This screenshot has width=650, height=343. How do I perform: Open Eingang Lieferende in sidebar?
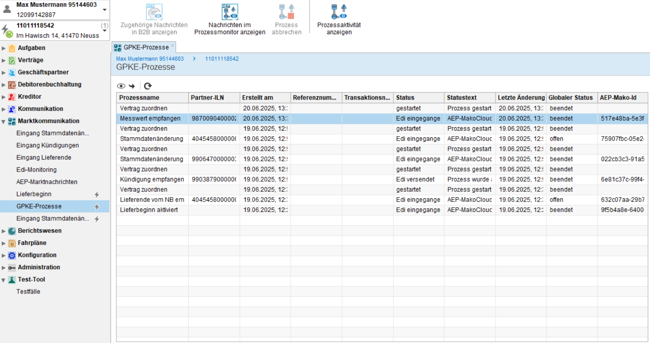[x=44, y=158]
